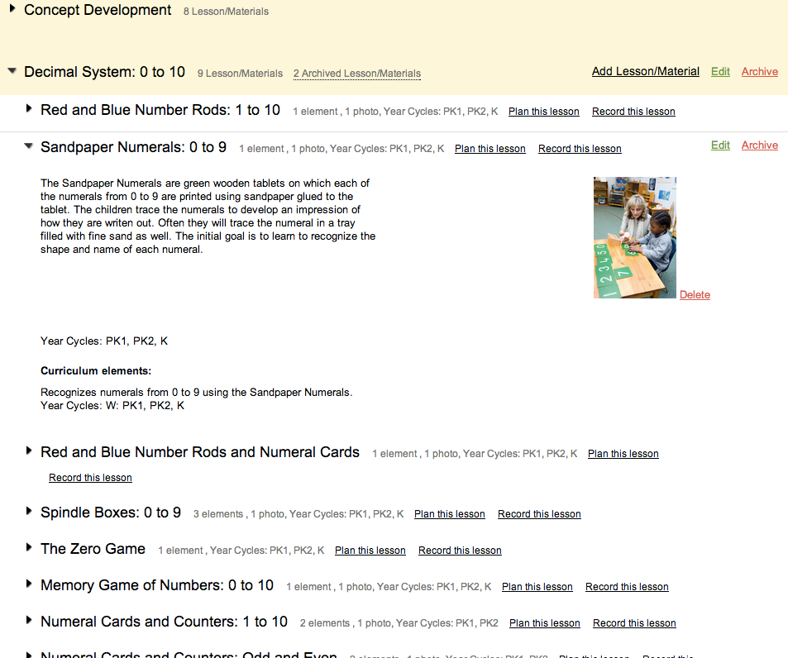Click "The Zero Game" title text
788x658 pixels.
coord(93,549)
